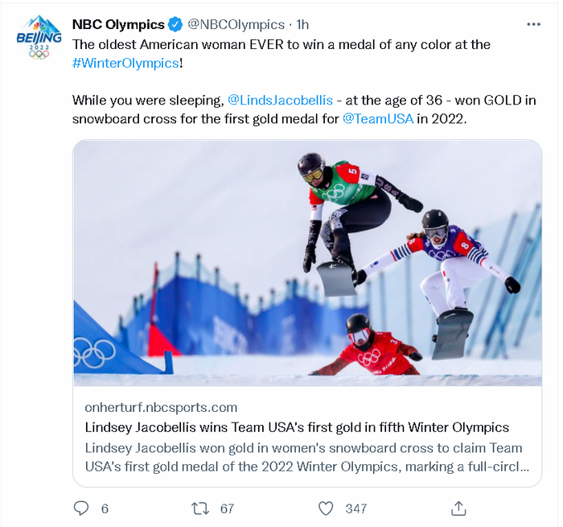Open the tweet's three-dot More menu
The width and height of the screenshot is (563, 527).
click(533, 24)
